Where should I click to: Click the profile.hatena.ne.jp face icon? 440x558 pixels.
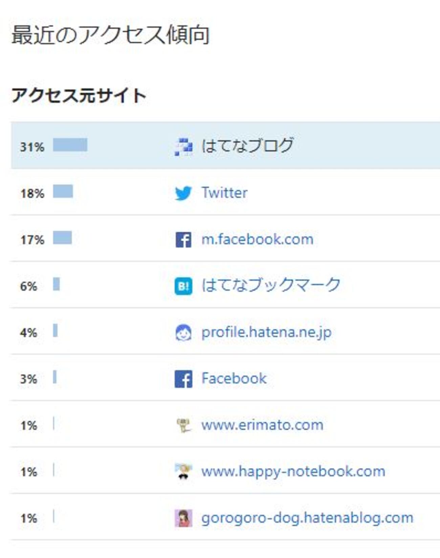pyautogui.click(x=183, y=332)
